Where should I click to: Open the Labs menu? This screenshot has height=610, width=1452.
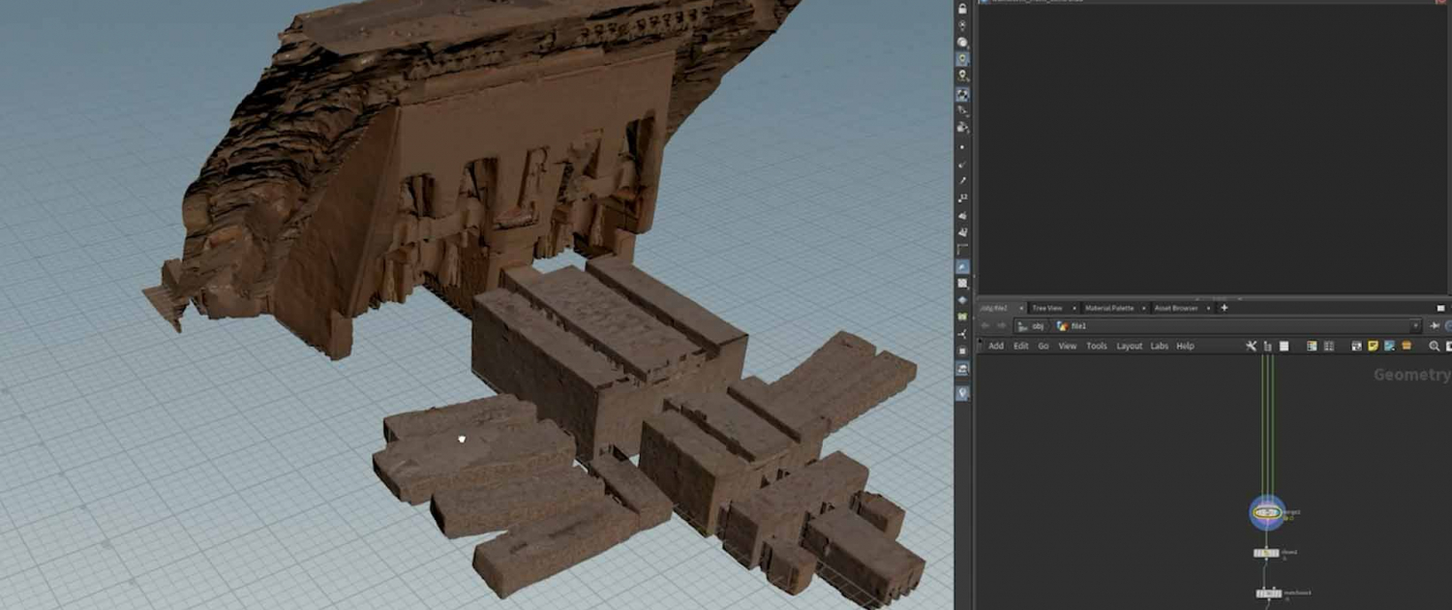[1159, 346]
